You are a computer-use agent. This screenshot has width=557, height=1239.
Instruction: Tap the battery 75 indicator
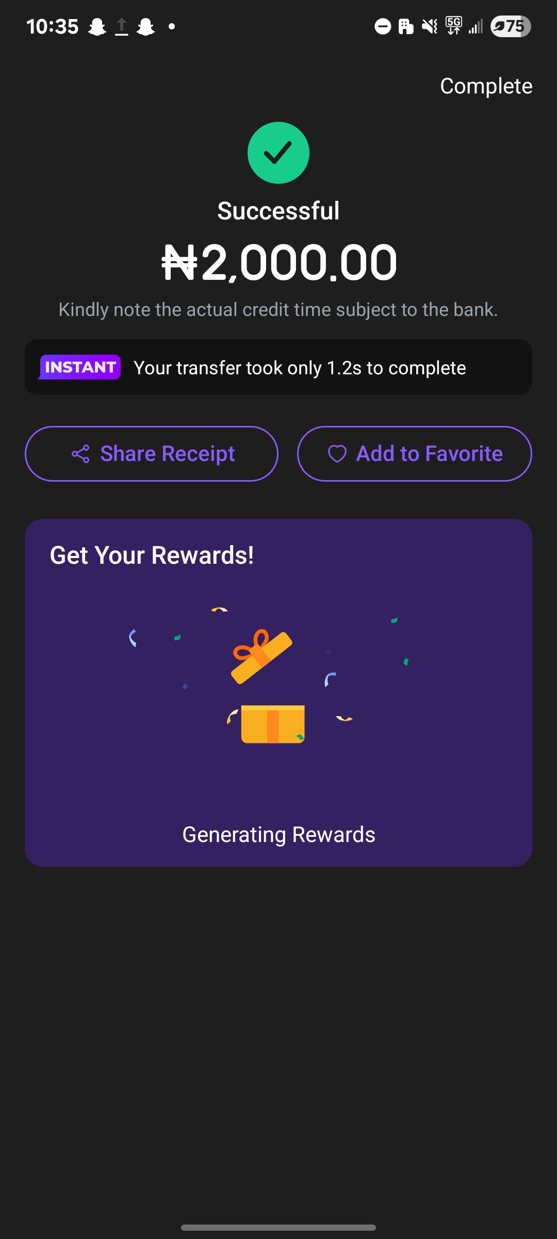click(510, 26)
